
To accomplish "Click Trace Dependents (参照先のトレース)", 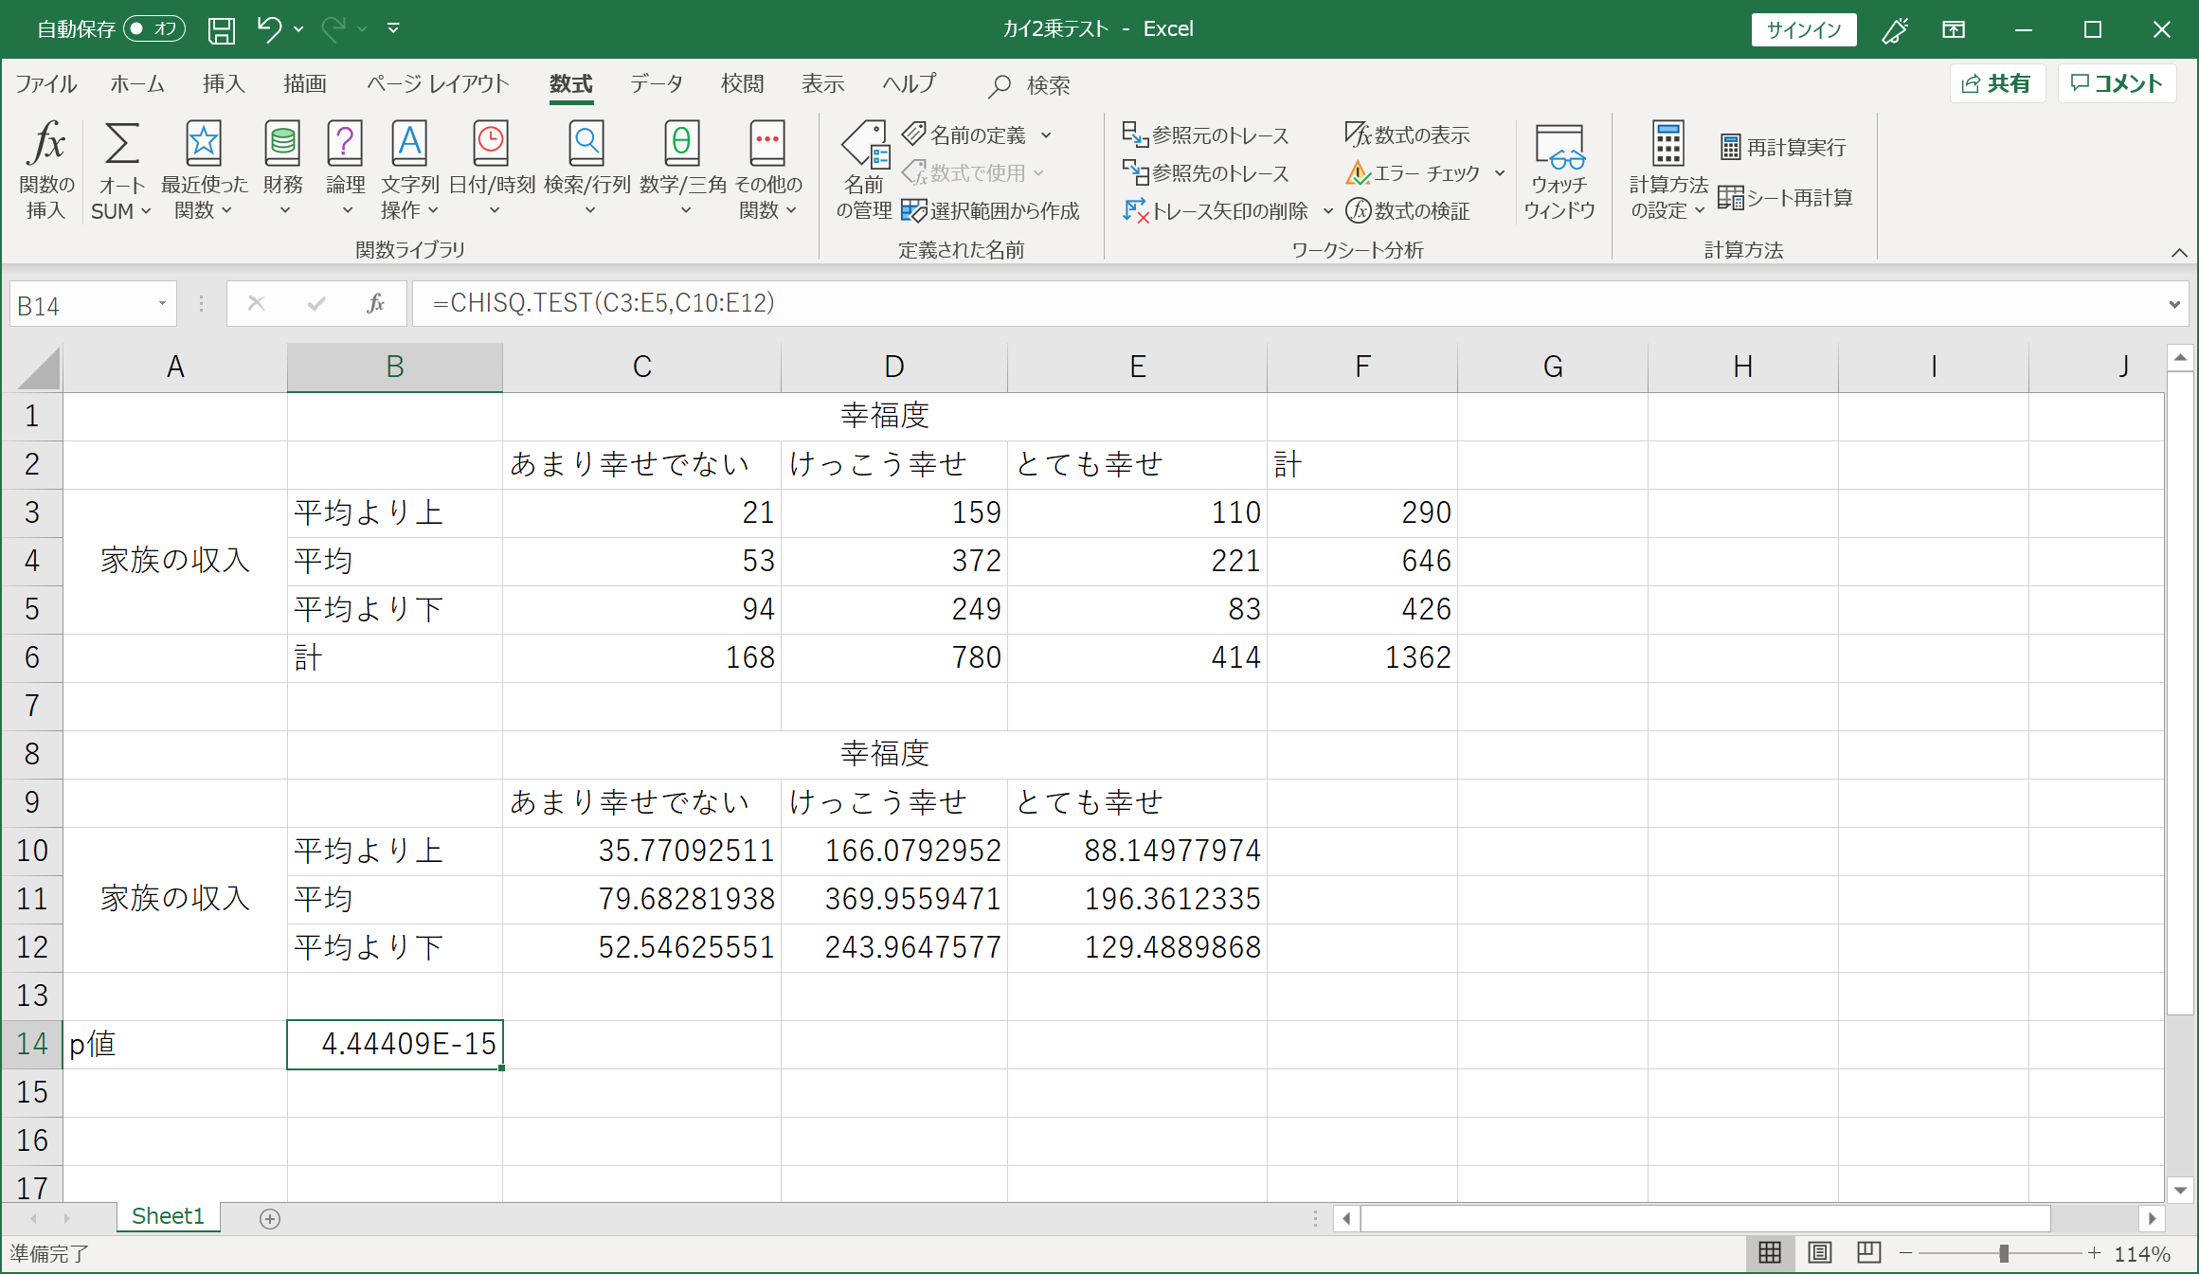I will pyautogui.click(x=1205, y=173).
